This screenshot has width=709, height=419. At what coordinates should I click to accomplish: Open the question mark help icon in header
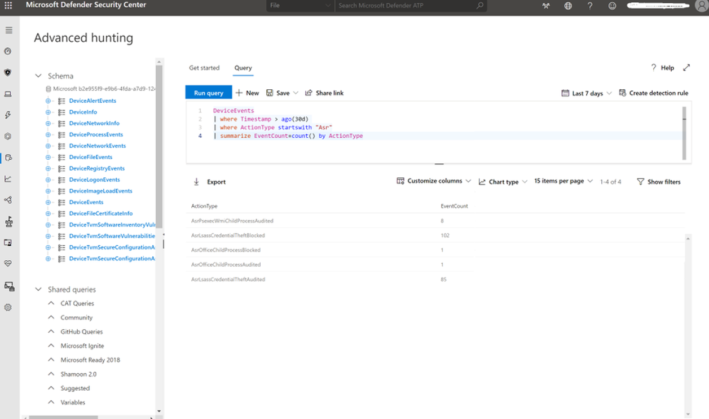click(x=590, y=6)
